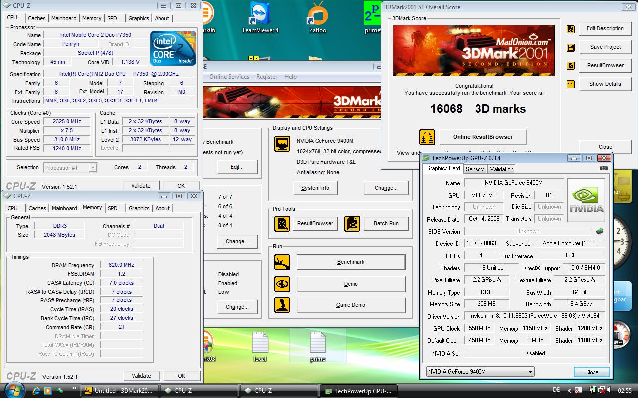Open the prime file on desktop

(318, 347)
